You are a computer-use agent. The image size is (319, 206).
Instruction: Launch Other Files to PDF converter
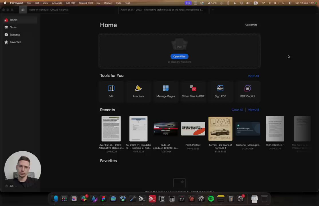pos(193,92)
